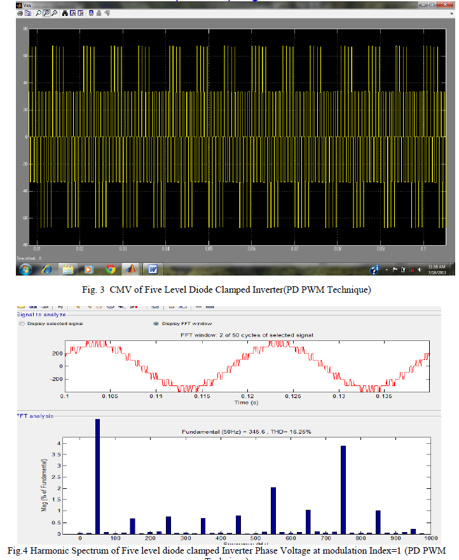Click save current axes settings icon

tap(72, 12)
